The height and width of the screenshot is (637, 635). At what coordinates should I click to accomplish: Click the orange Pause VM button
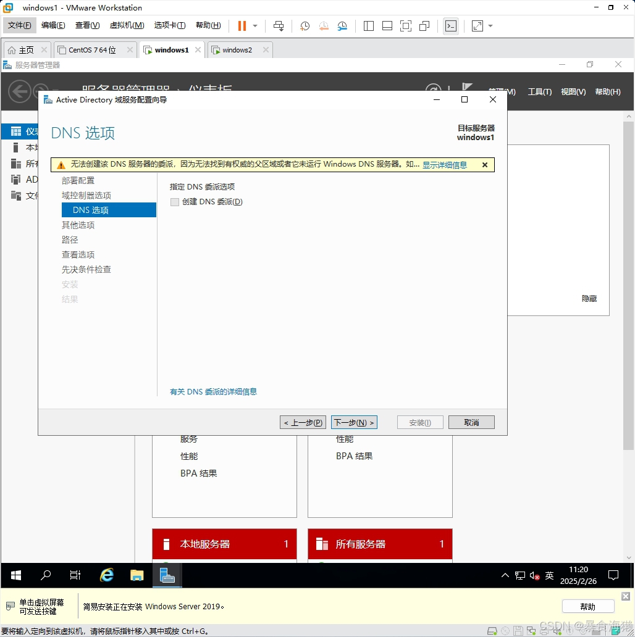click(x=242, y=26)
